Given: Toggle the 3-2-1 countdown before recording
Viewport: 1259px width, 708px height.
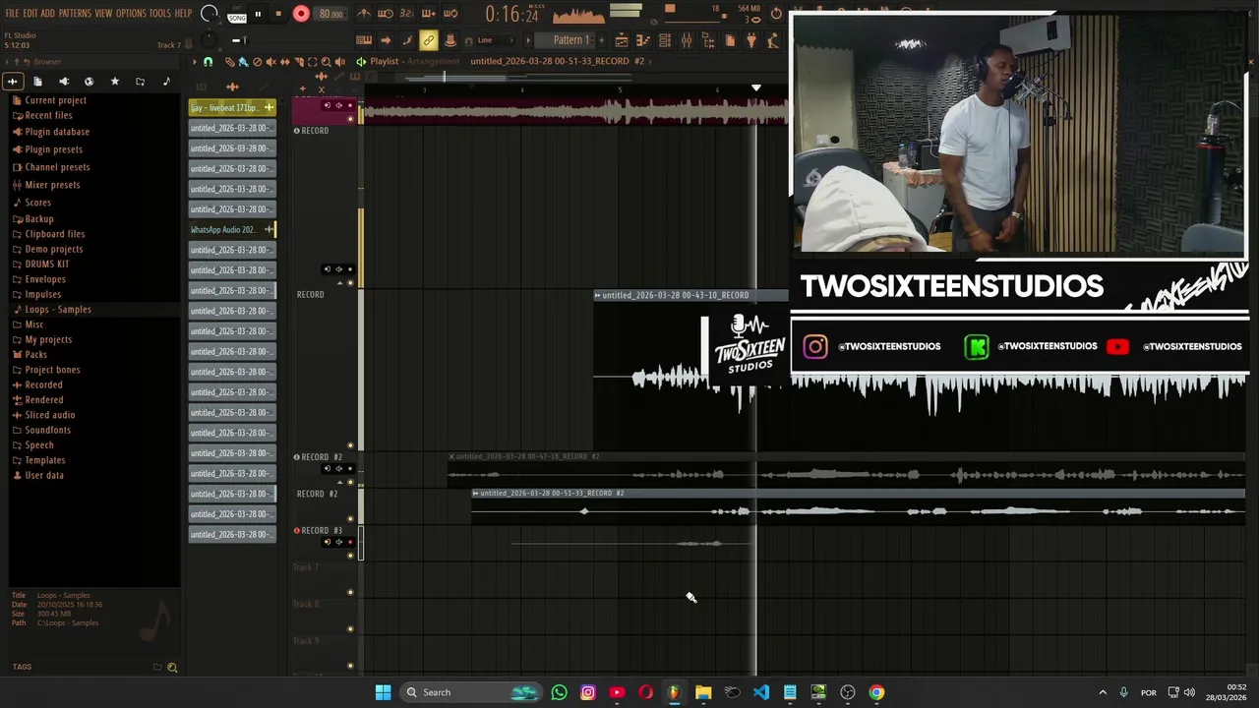Looking at the screenshot, I should (x=407, y=14).
